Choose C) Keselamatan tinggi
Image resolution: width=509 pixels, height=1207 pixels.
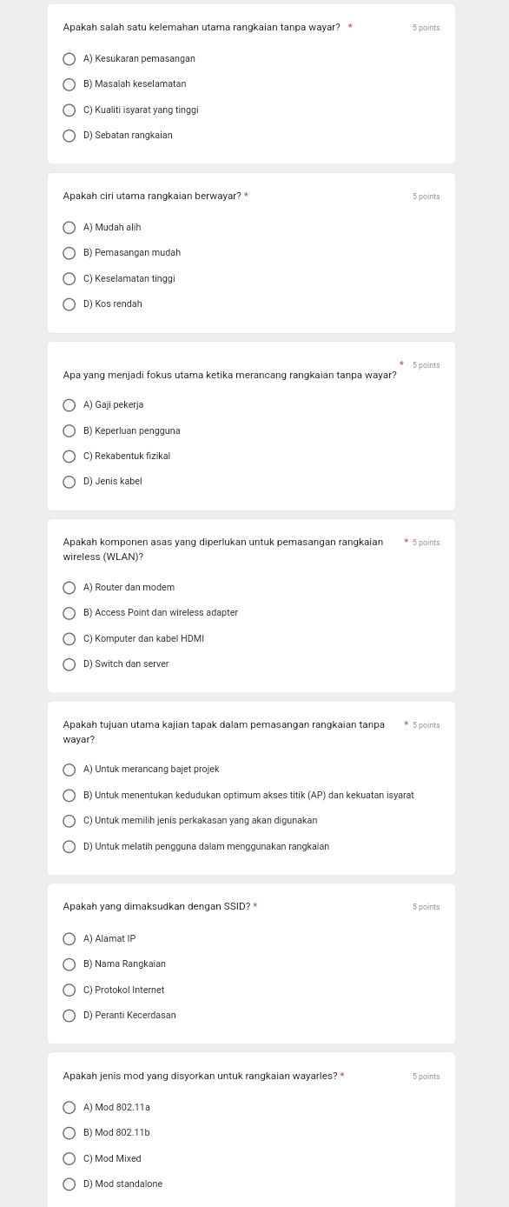69,278
